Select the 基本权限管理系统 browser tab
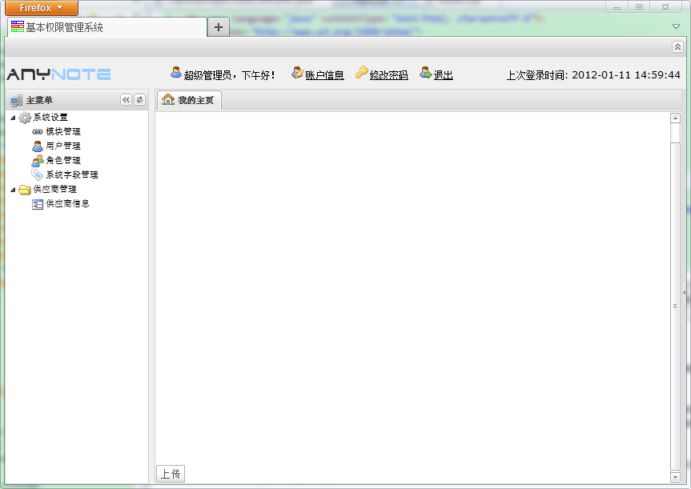Image resolution: width=691 pixels, height=489 pixels. pyautogui.click(x=107, y=27)
